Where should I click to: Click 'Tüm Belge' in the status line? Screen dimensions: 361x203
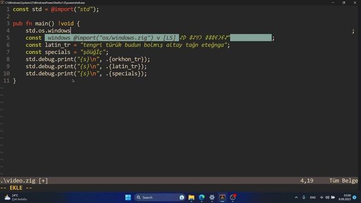(344, 180)
